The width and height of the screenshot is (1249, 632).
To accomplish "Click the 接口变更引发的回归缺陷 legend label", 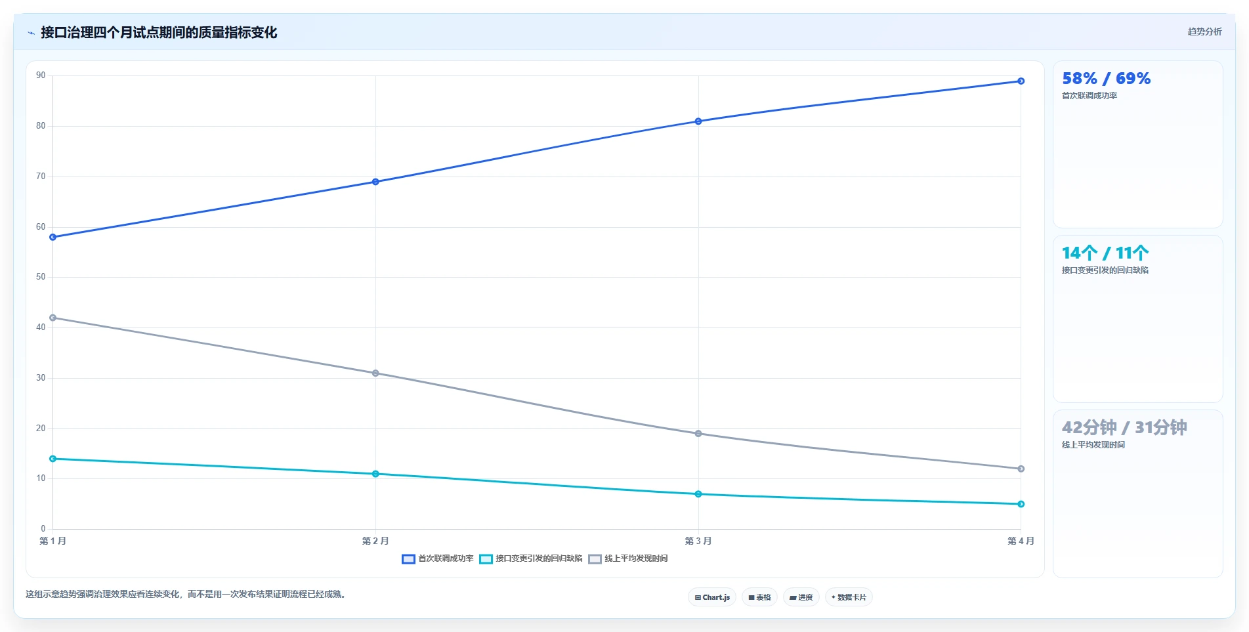I will point(539,558).
